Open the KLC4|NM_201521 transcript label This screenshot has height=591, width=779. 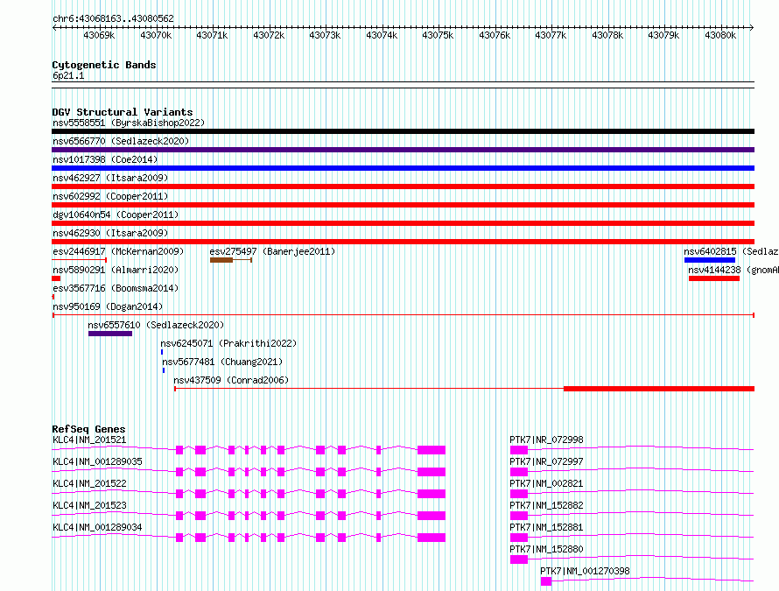(x=89, y=440)
